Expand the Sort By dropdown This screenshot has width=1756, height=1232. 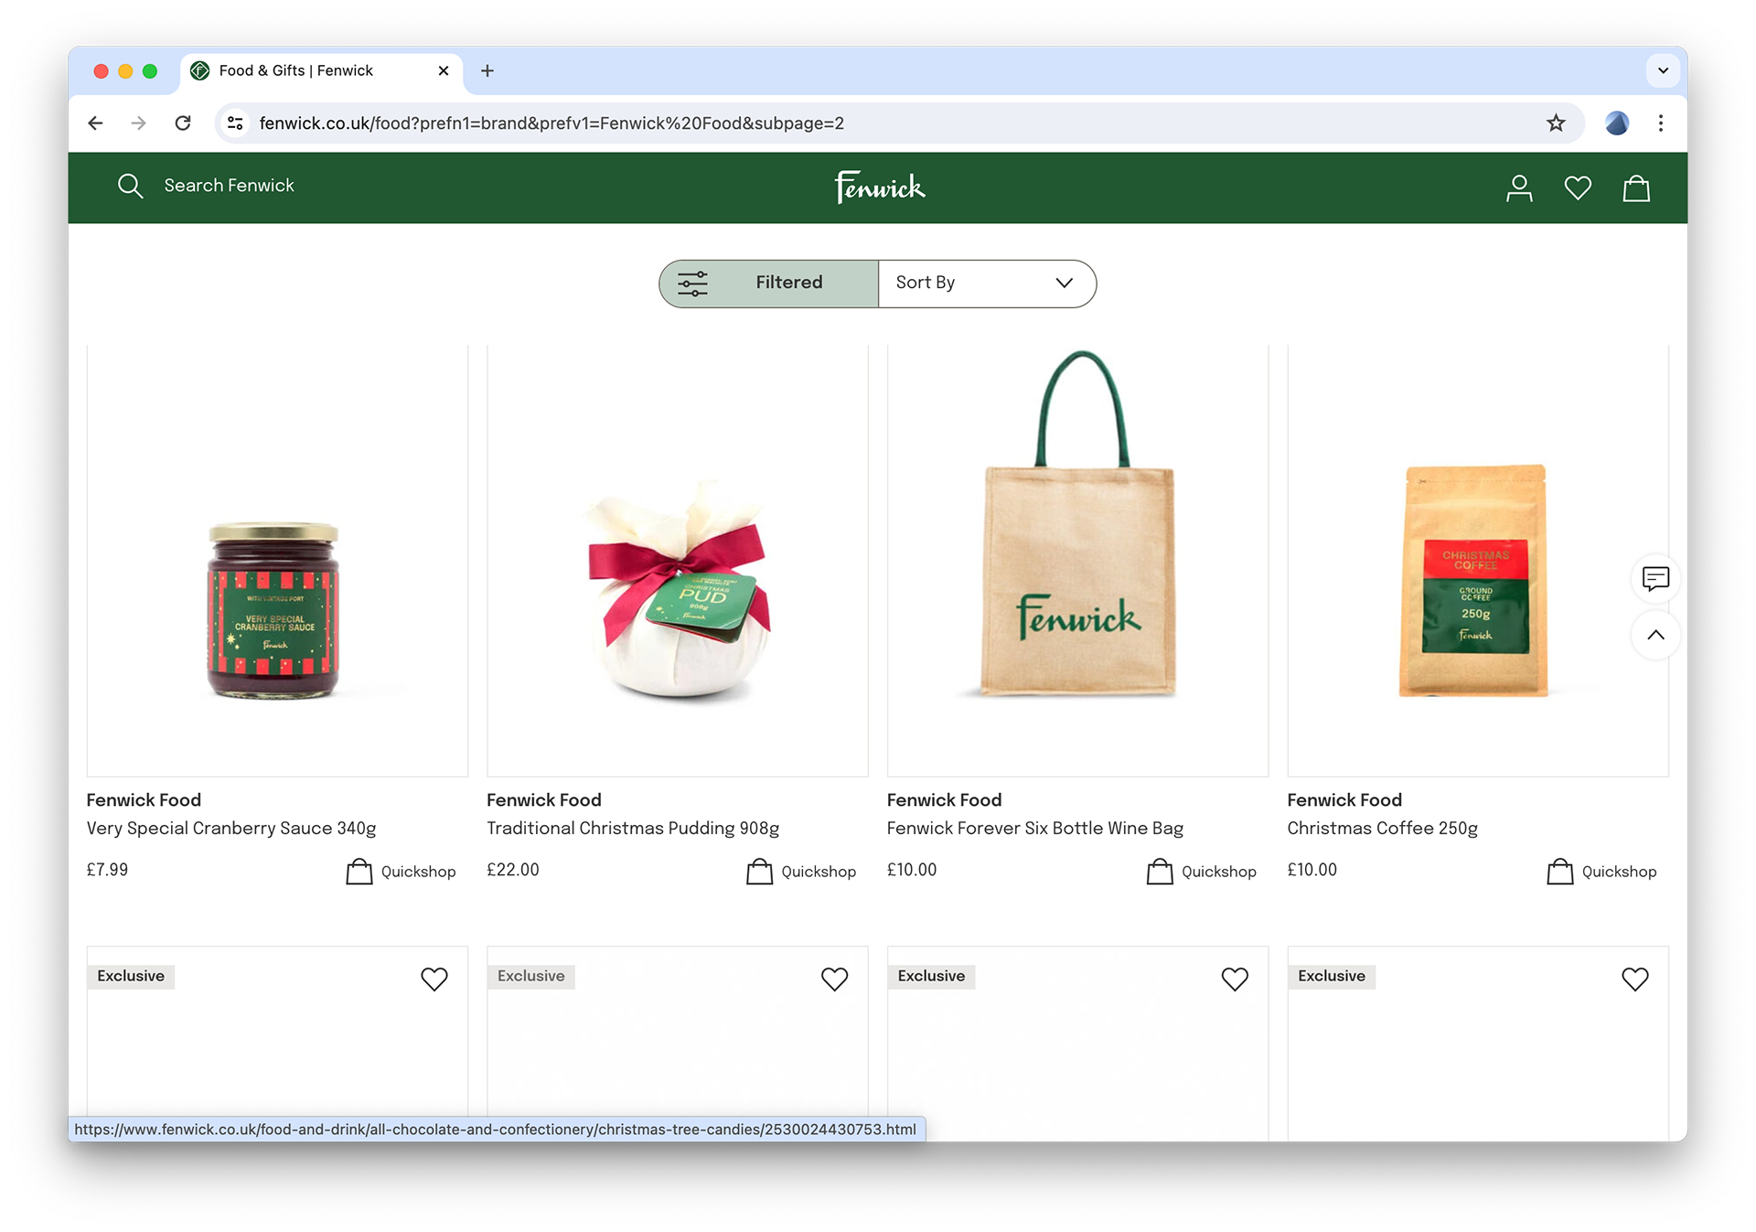[986, 284]
